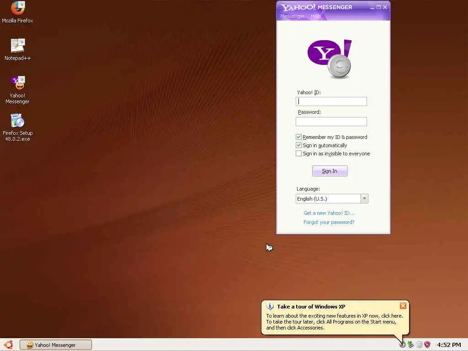Minimize the Yahoo! Messenger window
Viewport: 468px width, 351px height.
point(372,7)
